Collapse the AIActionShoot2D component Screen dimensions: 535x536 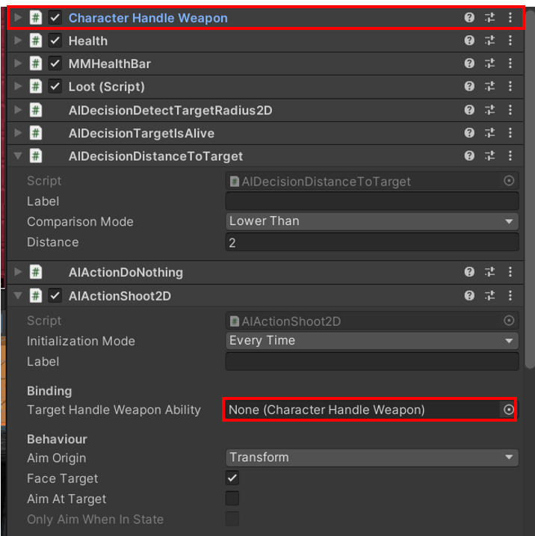click(18, 295)
